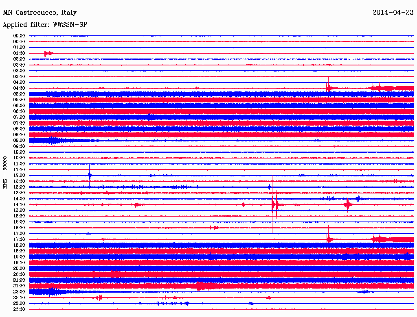Click the 21:30 time label
The image size is (417, 317).
[19, 286]
